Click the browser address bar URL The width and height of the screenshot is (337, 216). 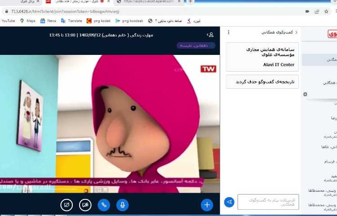tap(65, 11)
